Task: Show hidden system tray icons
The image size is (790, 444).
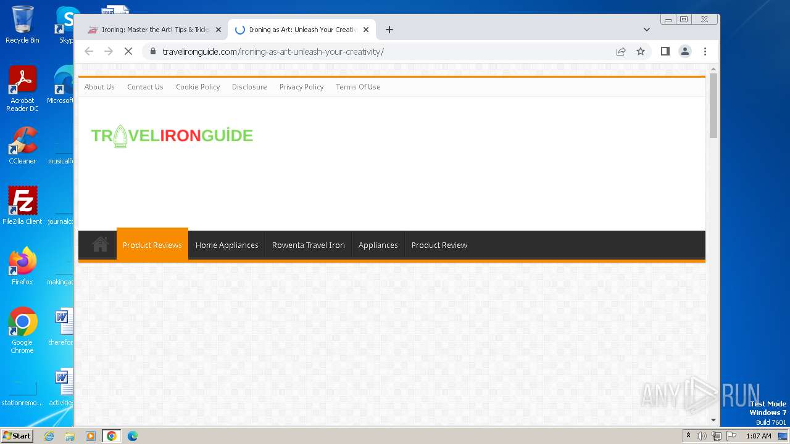Action: 688,436
